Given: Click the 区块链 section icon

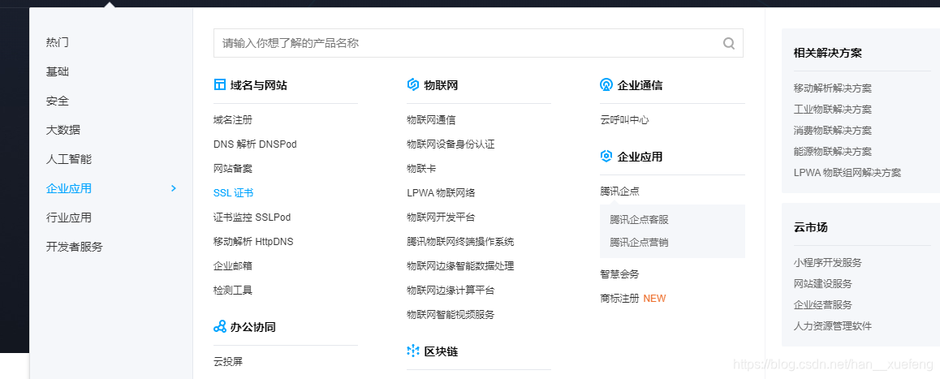Looking at the screenshot, I should click(x=412, y=351).
